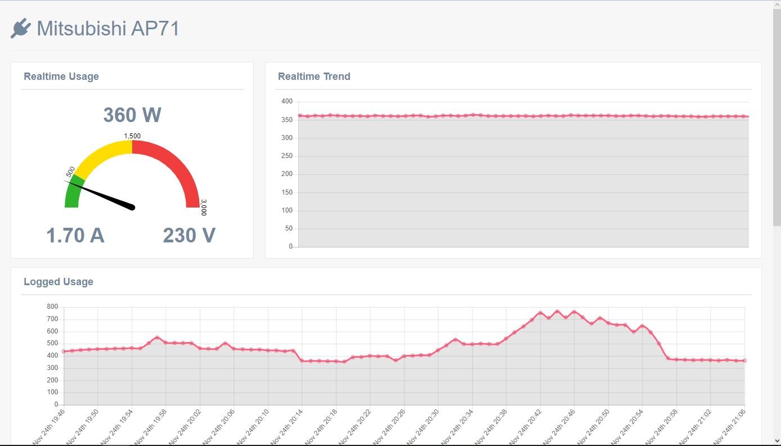Screen dimensions: 781x446
Task: Click the 1.70 A current reading
Action: click(75, 235)
